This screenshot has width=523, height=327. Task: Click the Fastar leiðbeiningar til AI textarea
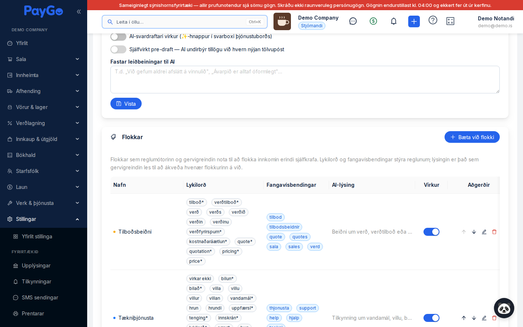tap(305, 80)
